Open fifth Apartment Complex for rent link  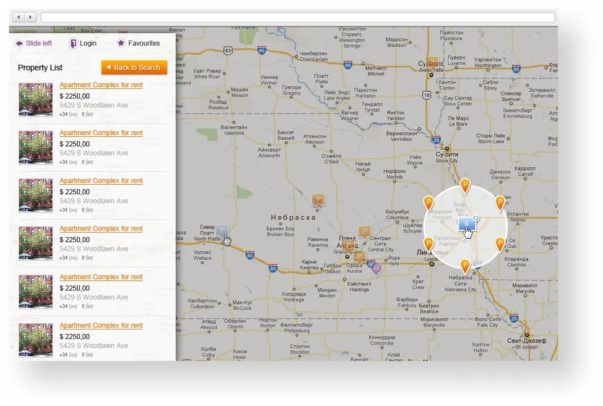pyautogui.click(x=101, y=277)
